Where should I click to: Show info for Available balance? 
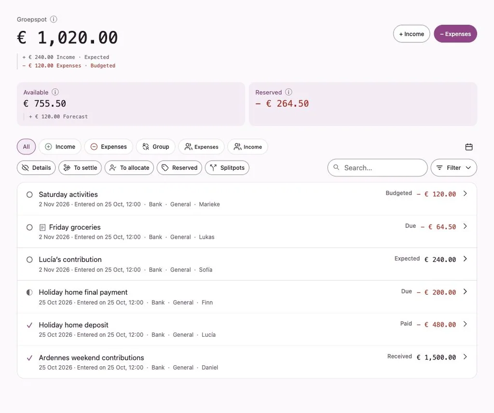tap(55, 92)
